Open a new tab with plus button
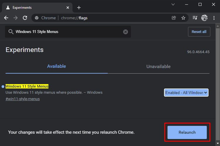Screen dimensions: 220x146 click(x=79, y=8)
